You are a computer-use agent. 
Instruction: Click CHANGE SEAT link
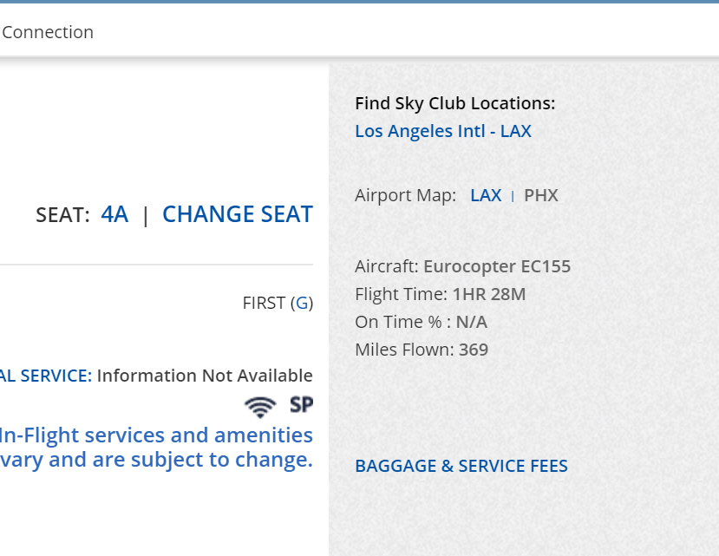(x=237, y=214)
